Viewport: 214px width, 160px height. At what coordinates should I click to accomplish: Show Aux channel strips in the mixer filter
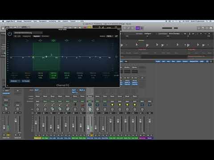tap(169, 61)
